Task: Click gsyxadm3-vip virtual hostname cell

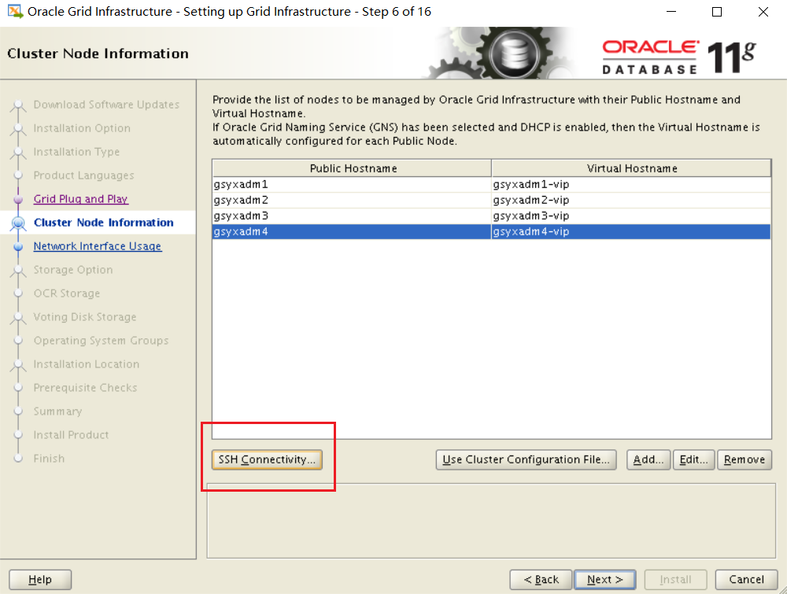Action: [631, 216]
